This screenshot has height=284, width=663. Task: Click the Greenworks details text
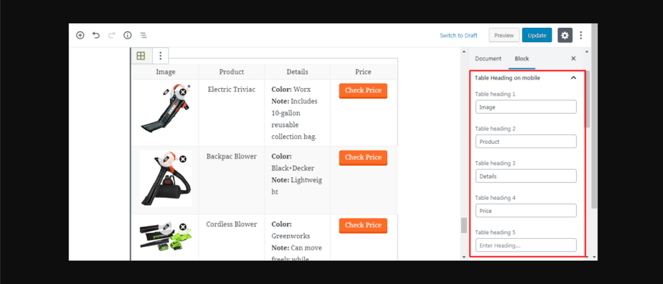click(291, 236)
